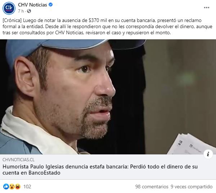The image size is (216, 193).
Task: Click the gray link card footer
Action: [108, 167]
